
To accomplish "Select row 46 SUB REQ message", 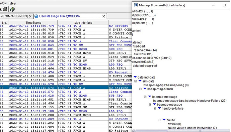I will pos(66,96).
